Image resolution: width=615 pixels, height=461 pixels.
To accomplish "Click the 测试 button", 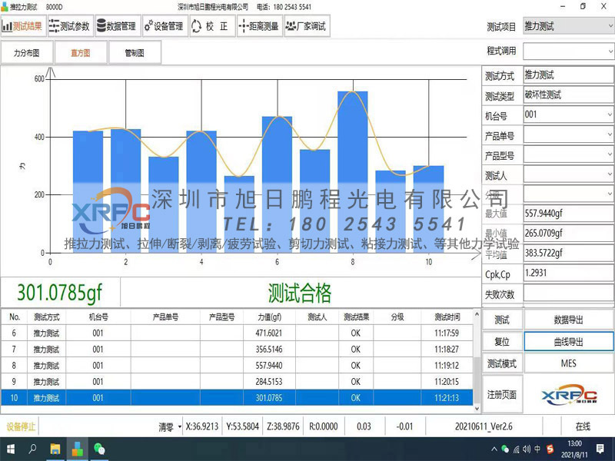I will [x=502, y=320].
